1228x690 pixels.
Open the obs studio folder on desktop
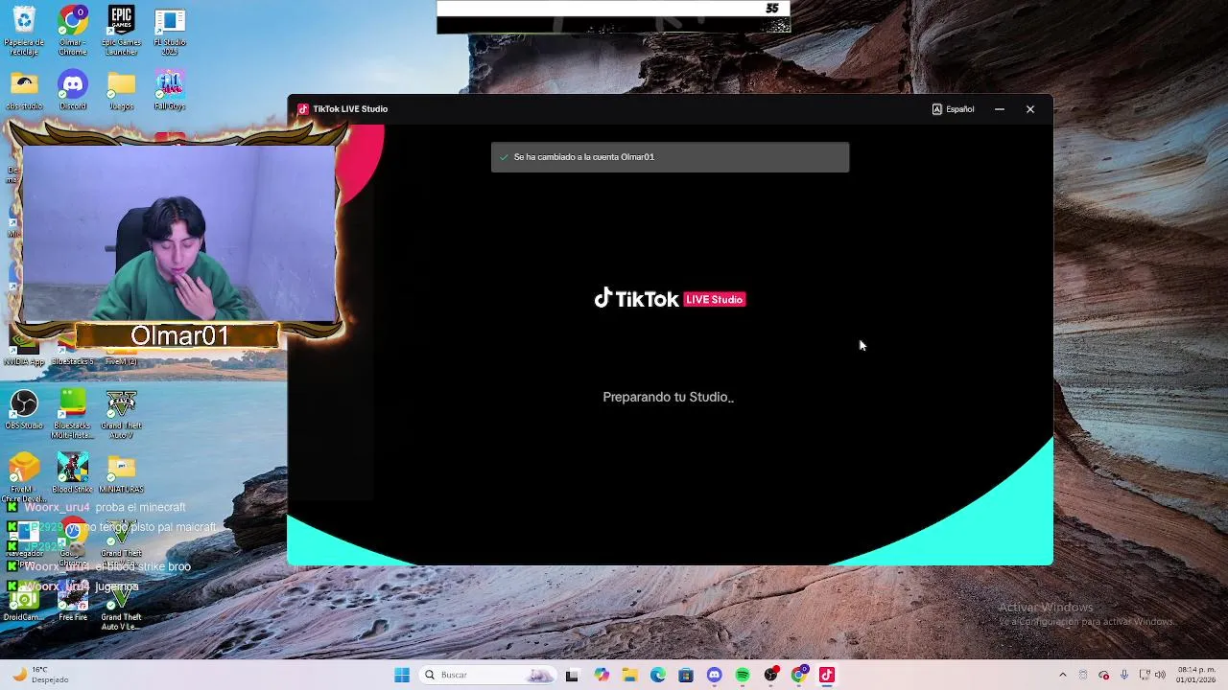(24, 91)
